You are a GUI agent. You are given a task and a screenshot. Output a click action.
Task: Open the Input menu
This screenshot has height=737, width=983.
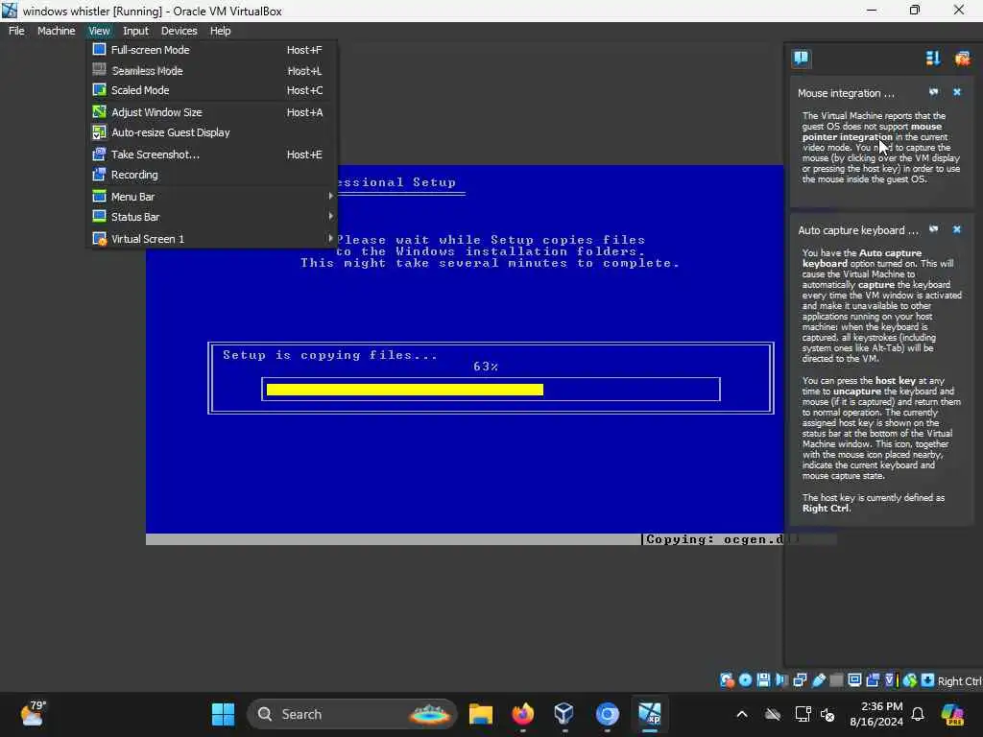(135, 31)
